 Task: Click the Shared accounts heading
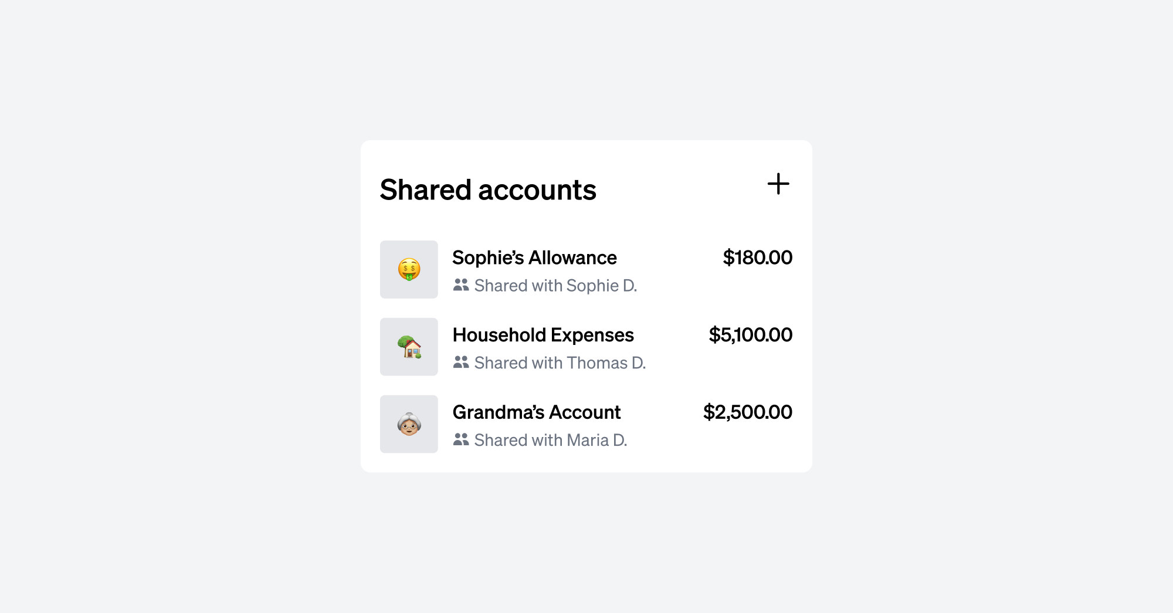pyautogui.click(x=489, y=189)
